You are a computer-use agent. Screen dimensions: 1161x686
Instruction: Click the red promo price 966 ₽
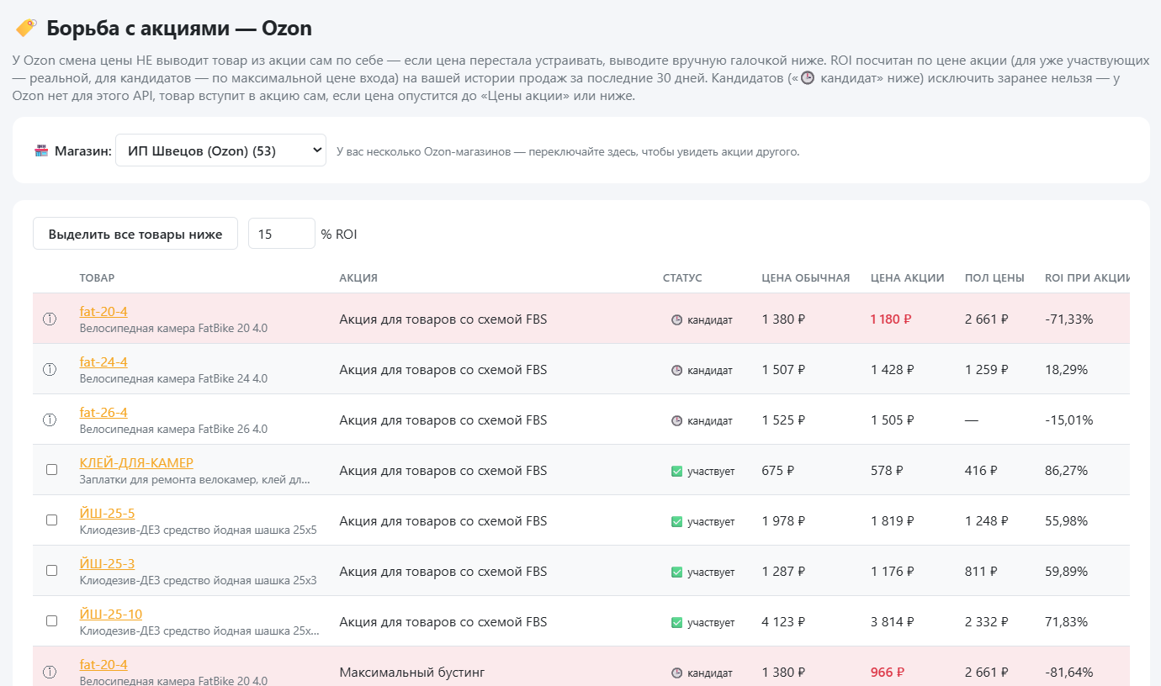tap(888, 673)
